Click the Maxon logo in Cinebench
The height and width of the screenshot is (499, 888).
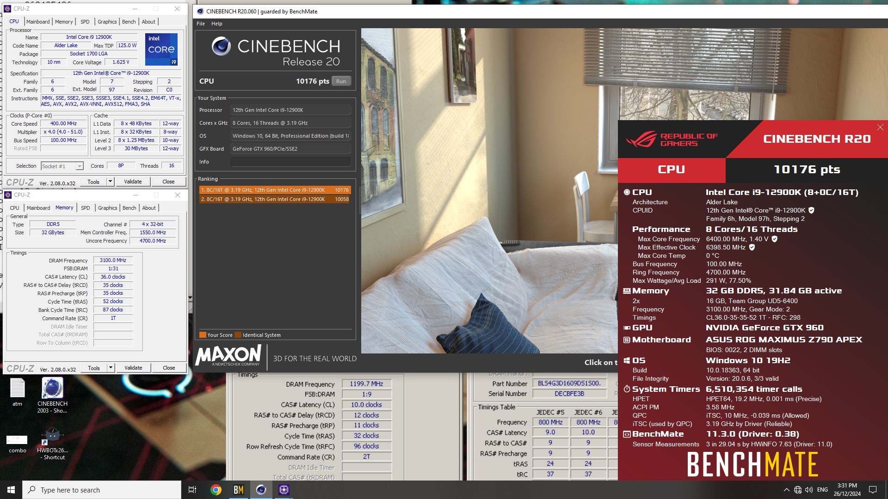click(228, 356)
